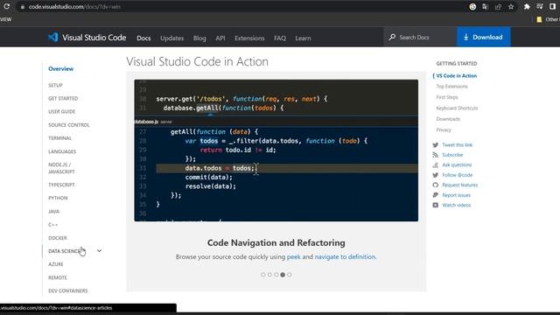Open the Docs top navigation item
Image resolution: width=560 pixels, height=315 pixels.
click(x=143, y=38)
